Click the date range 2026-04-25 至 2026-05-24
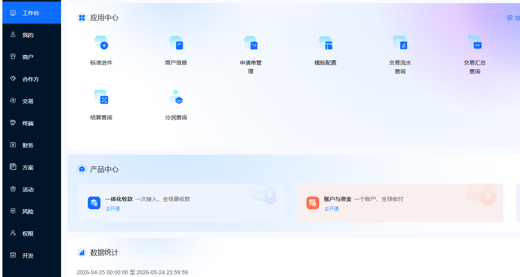 pyautogui.click(x=132, y=272)
